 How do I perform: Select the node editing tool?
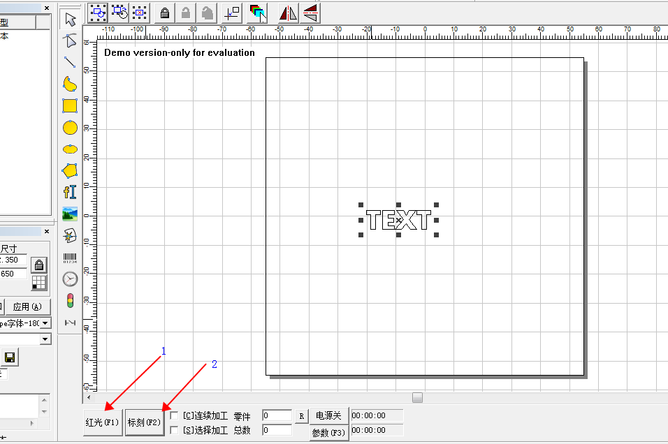(x=70, y=40)
